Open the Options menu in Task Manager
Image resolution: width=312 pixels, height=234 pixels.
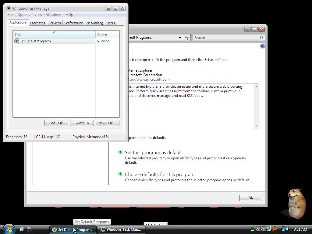pyautogui.click(x=24, y=15)
